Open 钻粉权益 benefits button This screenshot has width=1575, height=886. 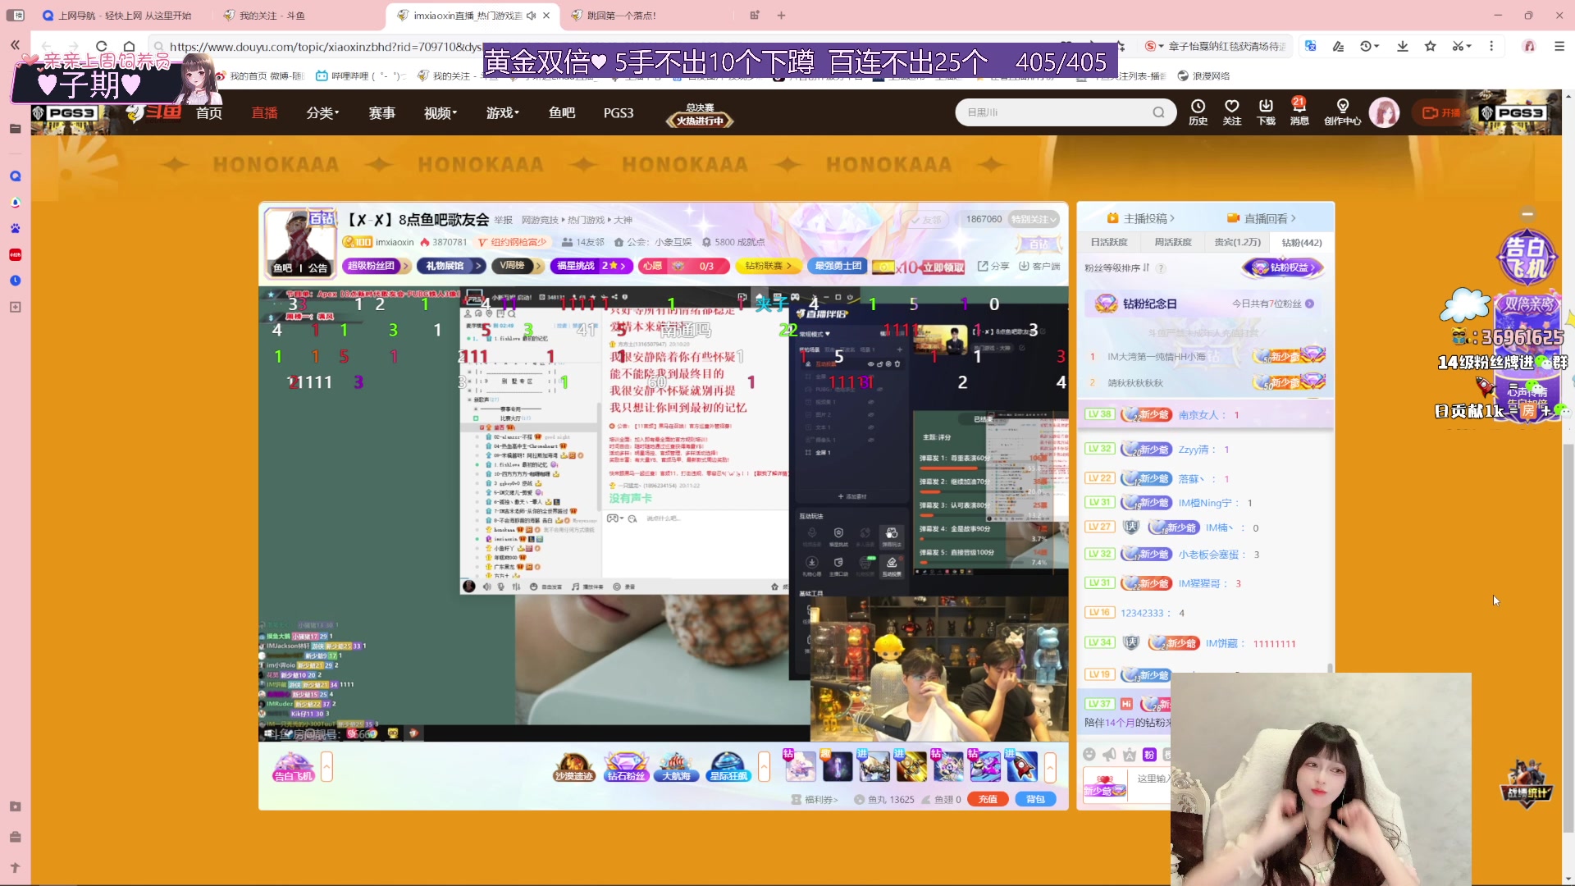coord(1283,267)
